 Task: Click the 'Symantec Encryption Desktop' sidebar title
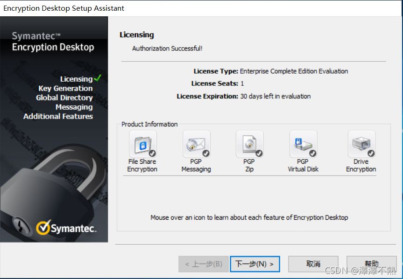pyautogui.click(x=53, y=42)
